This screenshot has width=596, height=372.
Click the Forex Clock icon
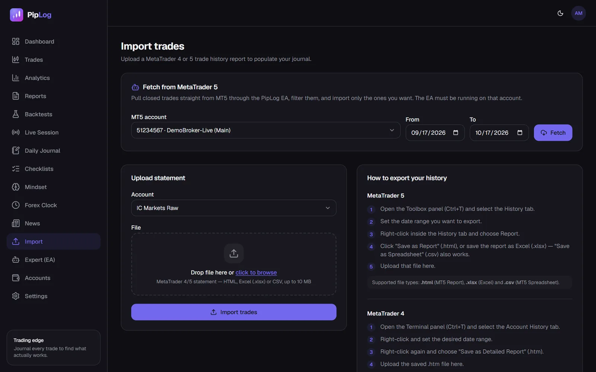point(16,205)
